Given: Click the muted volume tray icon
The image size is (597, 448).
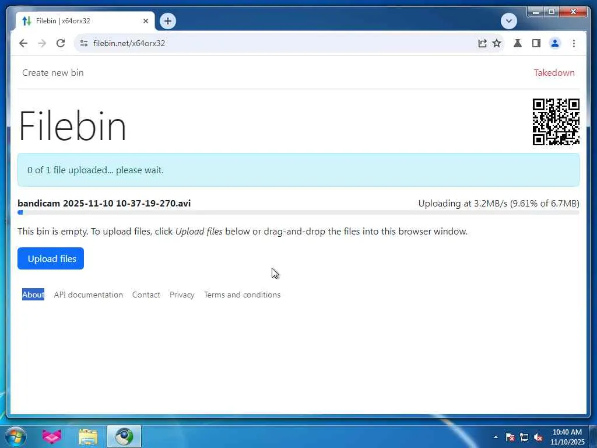Looking at the screenshot, I should (x=538, y=437).
